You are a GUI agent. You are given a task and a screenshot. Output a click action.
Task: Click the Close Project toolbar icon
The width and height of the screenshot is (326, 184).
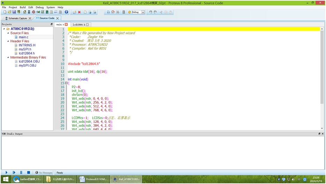[x=18, y=12]
